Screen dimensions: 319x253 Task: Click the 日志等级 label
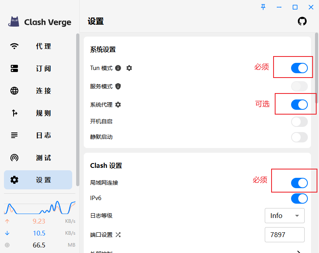click(101, 216)
